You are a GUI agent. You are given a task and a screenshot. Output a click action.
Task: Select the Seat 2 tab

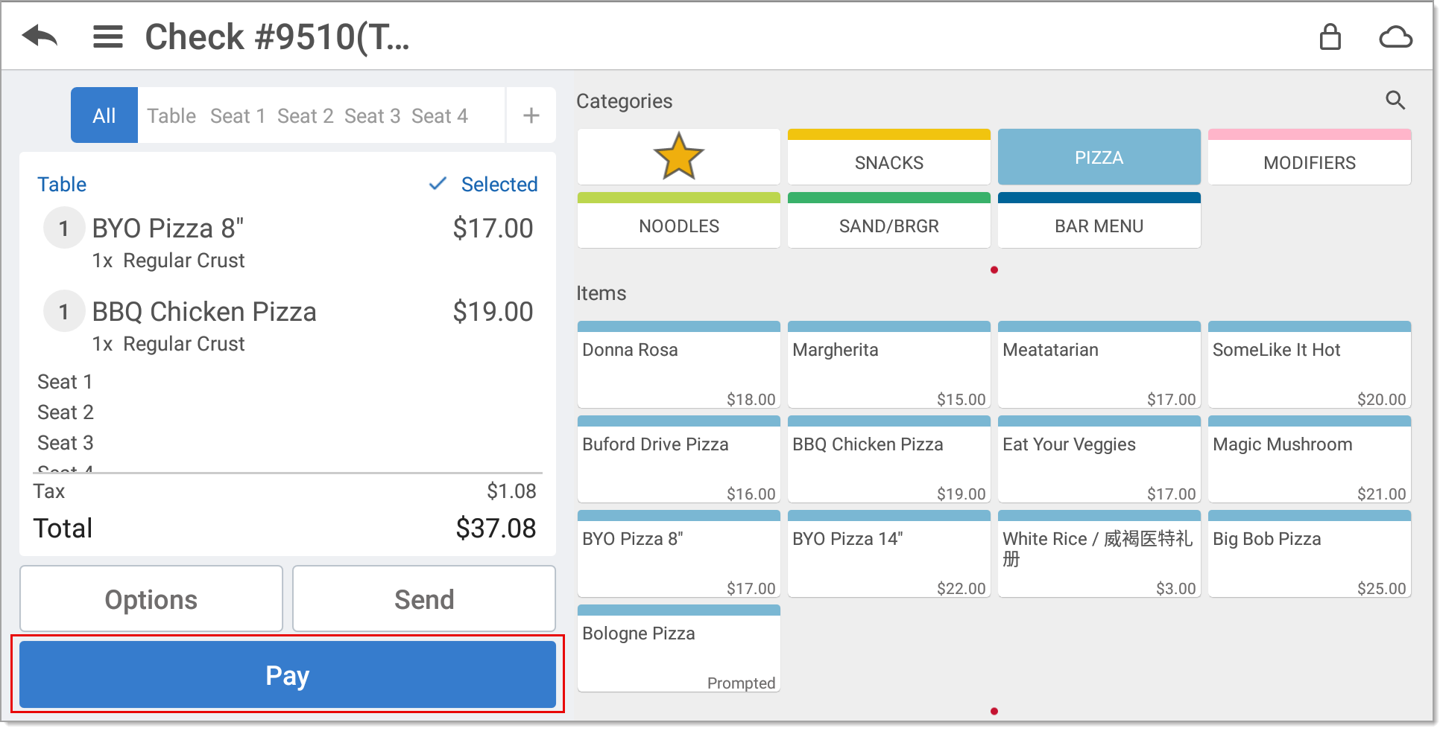(305, 116)
